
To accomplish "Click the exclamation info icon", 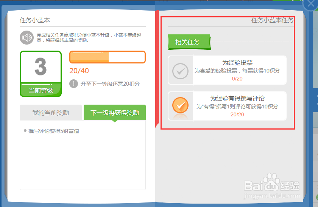I will point(73,83).
